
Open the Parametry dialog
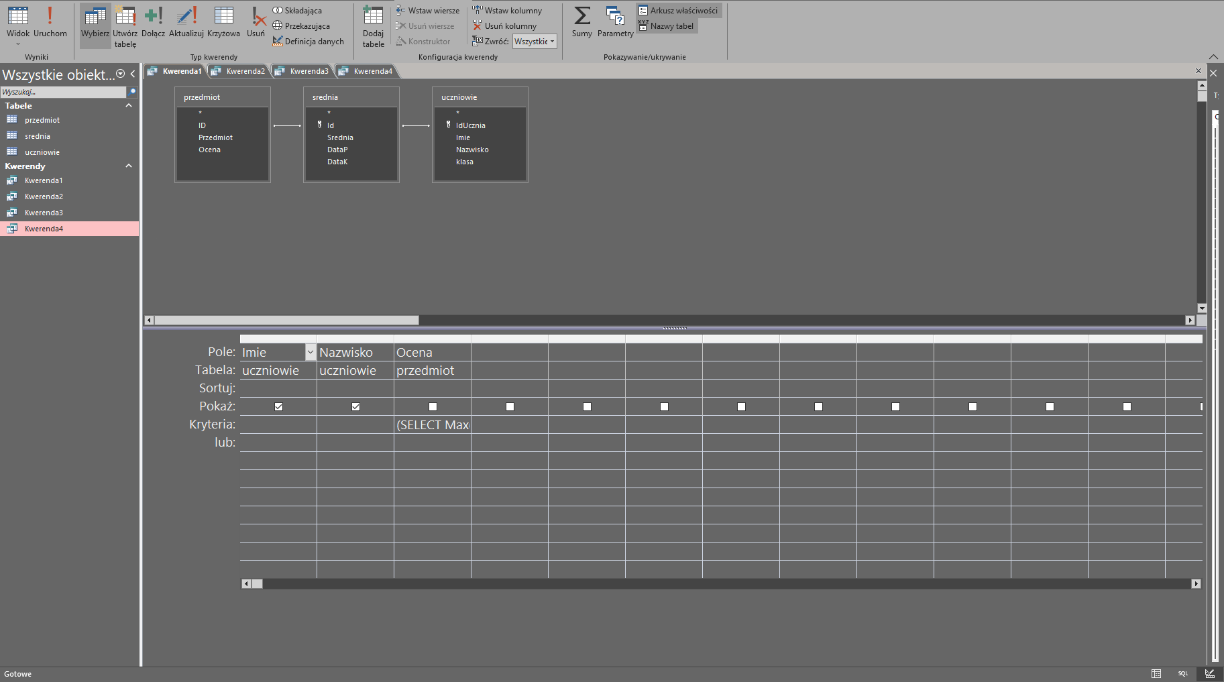tap(615, 22)
